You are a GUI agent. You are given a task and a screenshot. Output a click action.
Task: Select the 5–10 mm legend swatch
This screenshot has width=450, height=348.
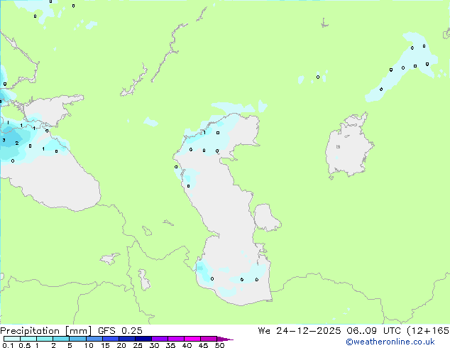(x=77, y=339)
